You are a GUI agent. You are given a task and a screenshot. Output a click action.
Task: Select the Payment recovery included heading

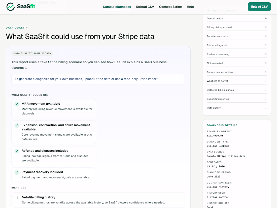pos(42,172)
